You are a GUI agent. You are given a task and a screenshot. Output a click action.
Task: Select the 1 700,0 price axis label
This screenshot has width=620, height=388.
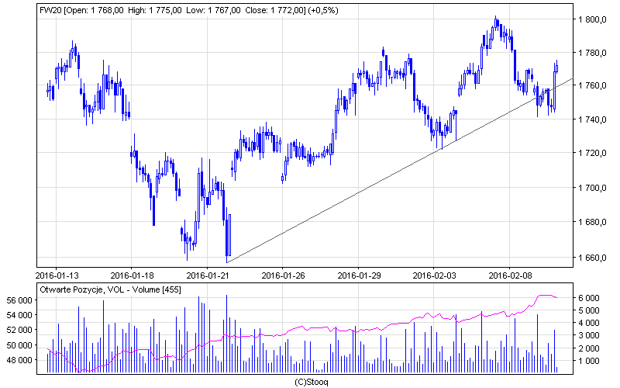click(592, 188)
